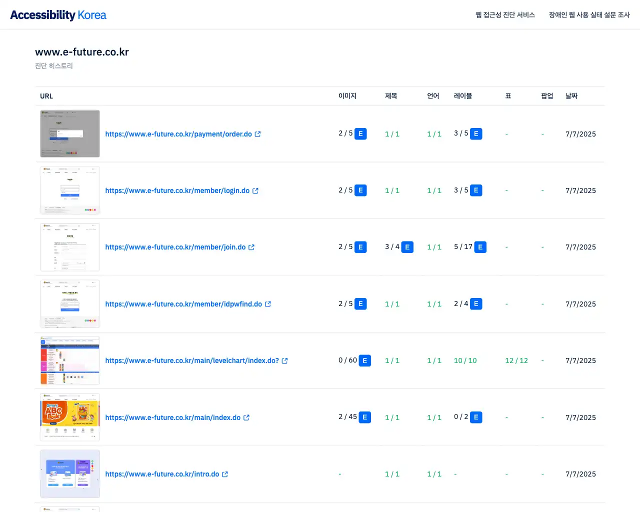Open payment/order.do page screenshot thumbnail
640x512 pixels.
70,134
